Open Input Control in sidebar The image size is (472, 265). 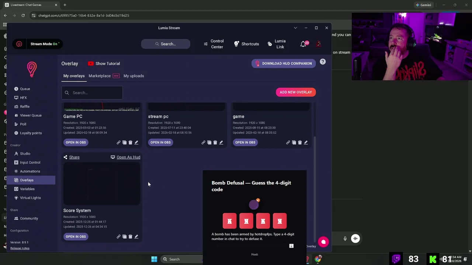31,162
